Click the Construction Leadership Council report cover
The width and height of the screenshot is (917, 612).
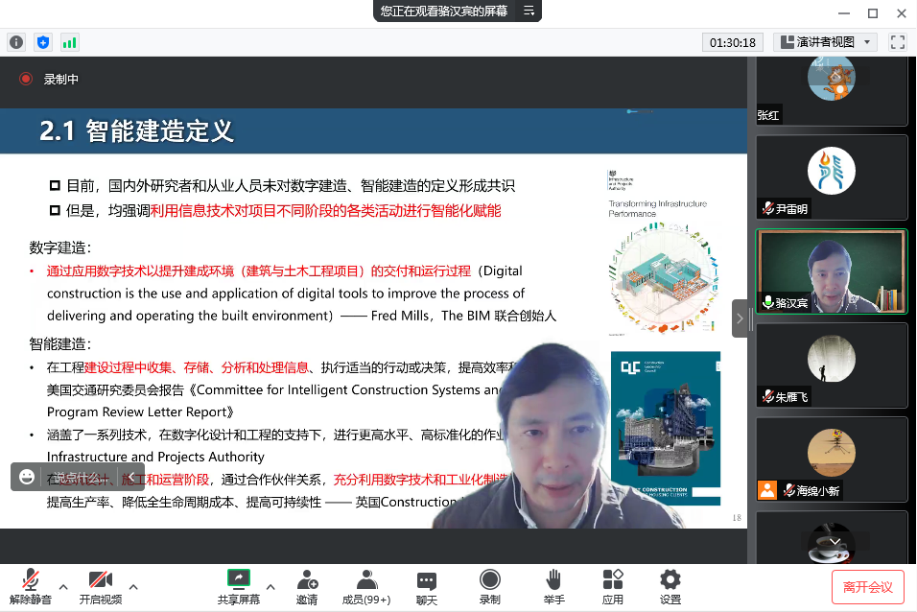(666, 428)
